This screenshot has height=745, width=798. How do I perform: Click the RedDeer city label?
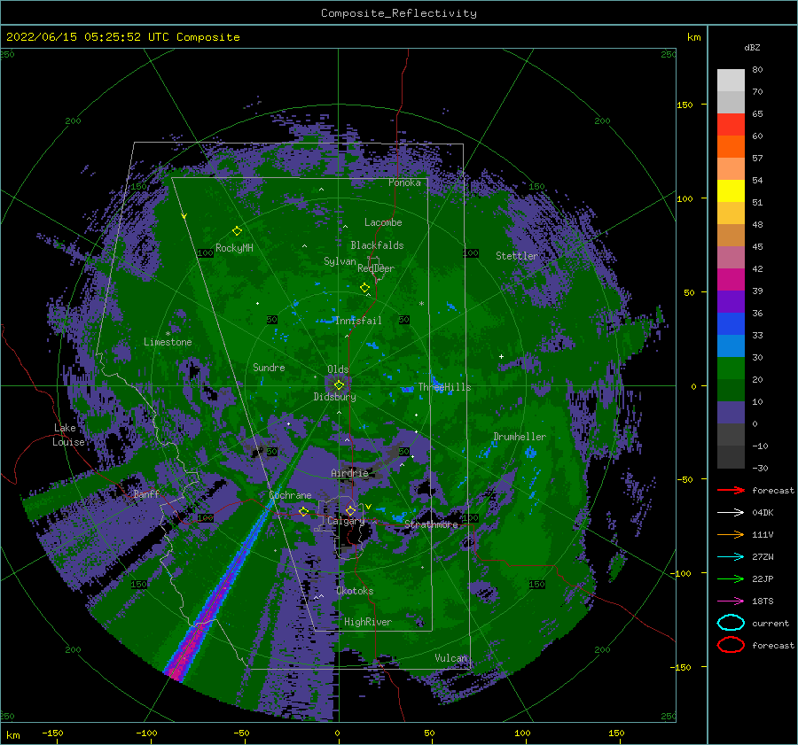click(x=376, y=268)
